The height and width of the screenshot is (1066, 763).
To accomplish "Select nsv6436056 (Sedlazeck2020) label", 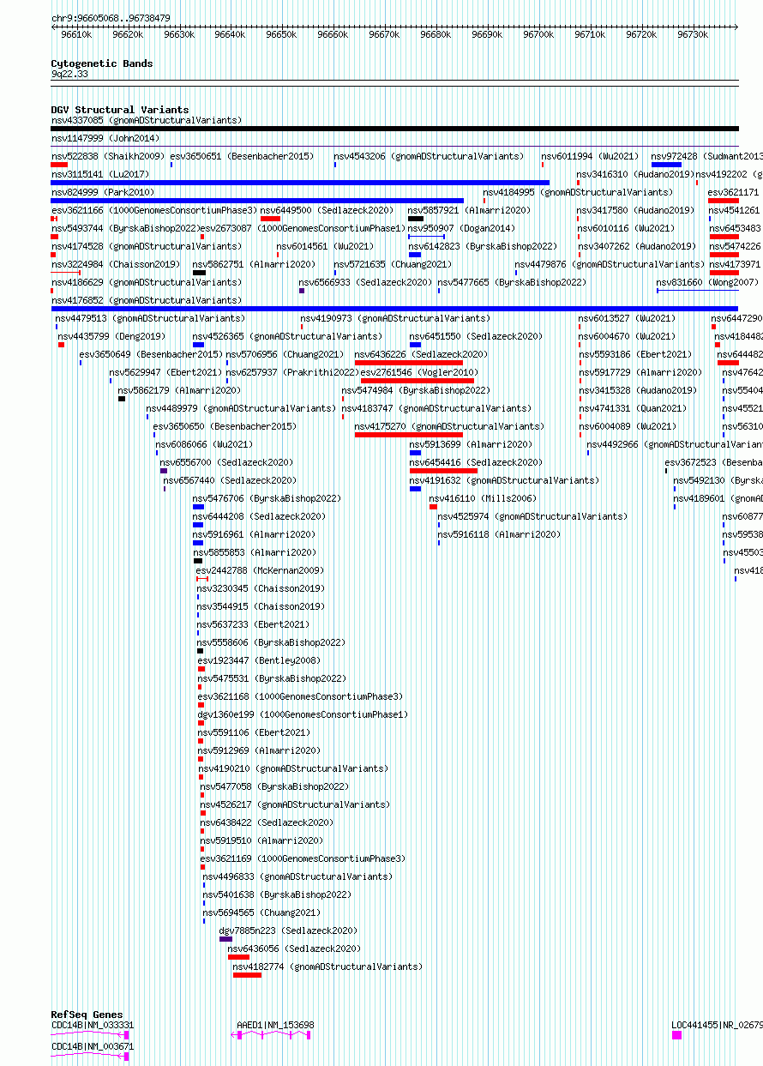I will (294, 949).
